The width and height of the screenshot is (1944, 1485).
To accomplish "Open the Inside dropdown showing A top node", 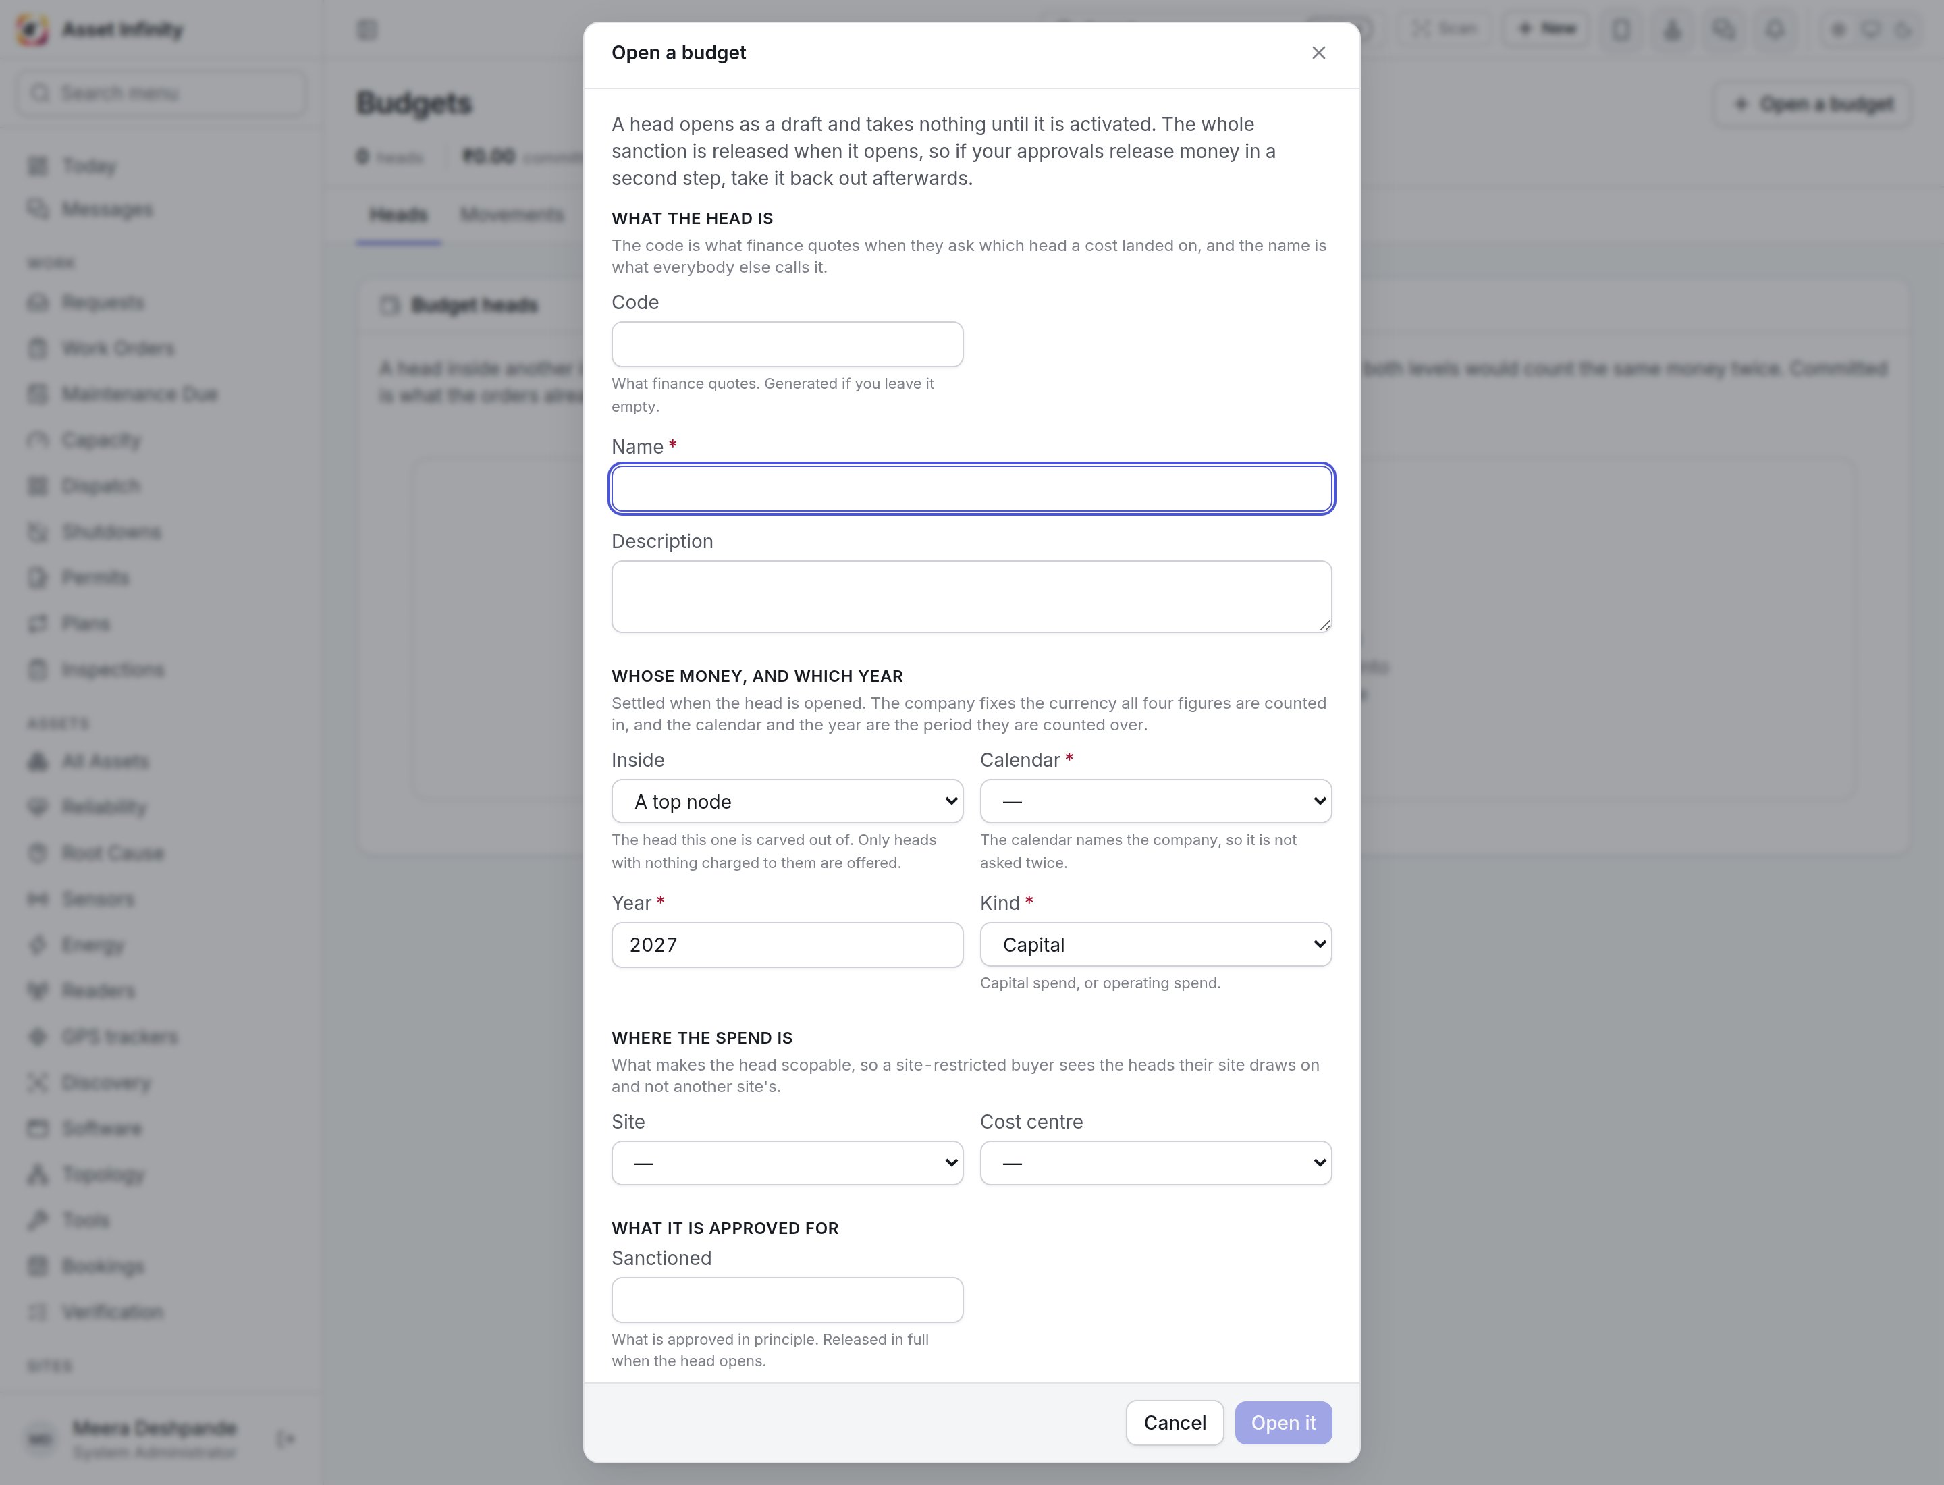I will click(x=787, y=802).
